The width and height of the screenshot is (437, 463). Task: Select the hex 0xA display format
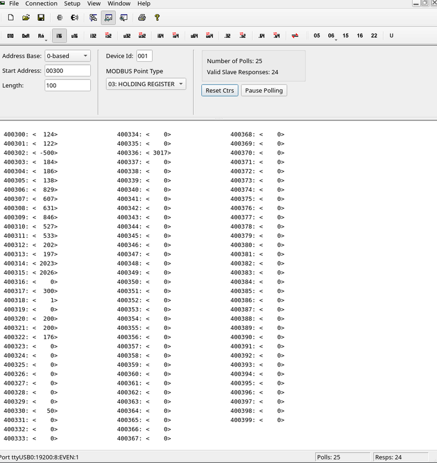point(25,36)
